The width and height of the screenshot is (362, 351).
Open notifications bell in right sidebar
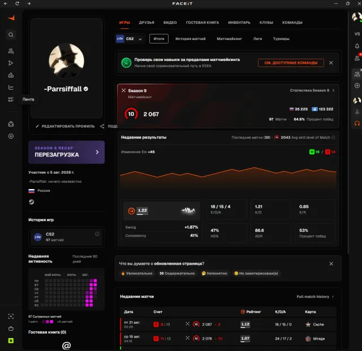click(x=357, y=46)
